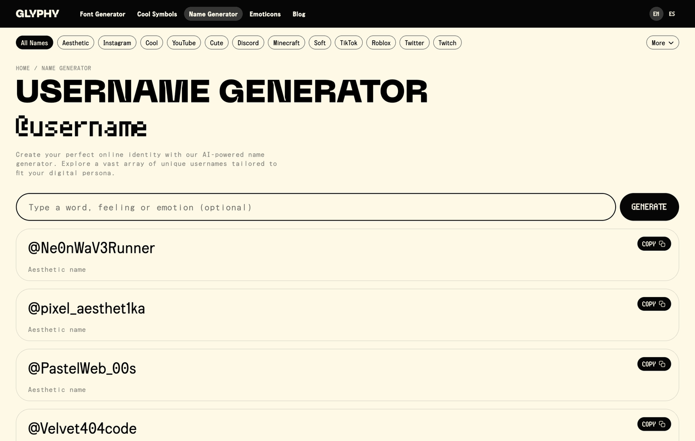Copy the @PastelWeb_00s username
Screen dimensions: 695x441
pos(654,364)
